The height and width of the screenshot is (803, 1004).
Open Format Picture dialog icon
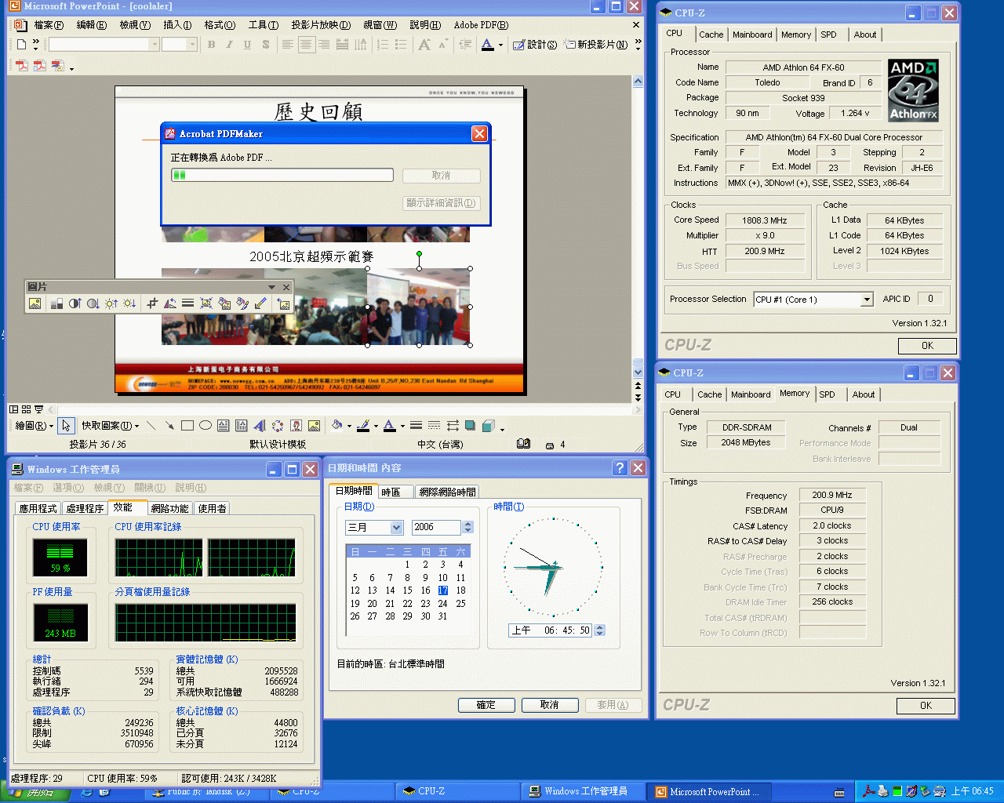[242, 303]
